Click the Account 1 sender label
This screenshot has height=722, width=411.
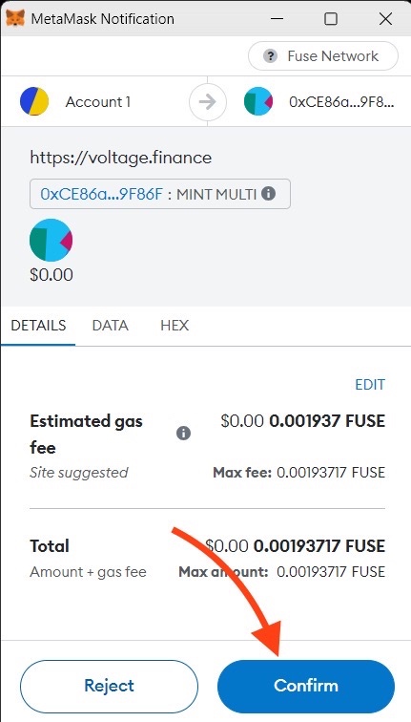(x=98, y=102)
